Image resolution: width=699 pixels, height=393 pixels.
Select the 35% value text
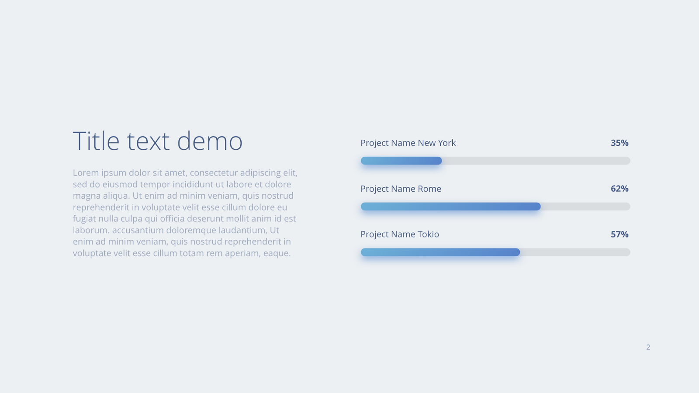pyautogui.click(x=619, y=143)
